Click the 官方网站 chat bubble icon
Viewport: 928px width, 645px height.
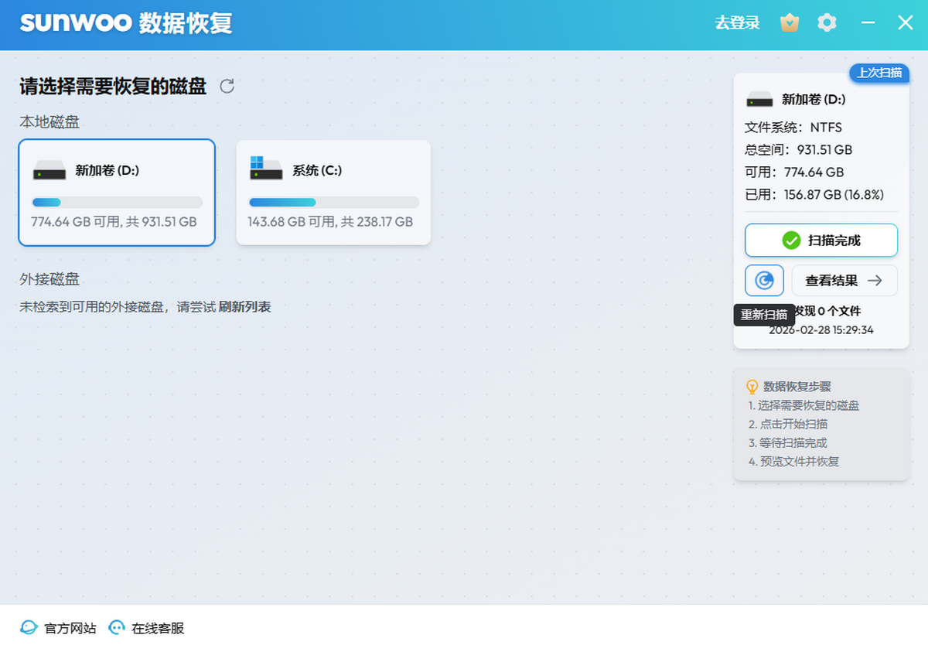pos(29,627)
